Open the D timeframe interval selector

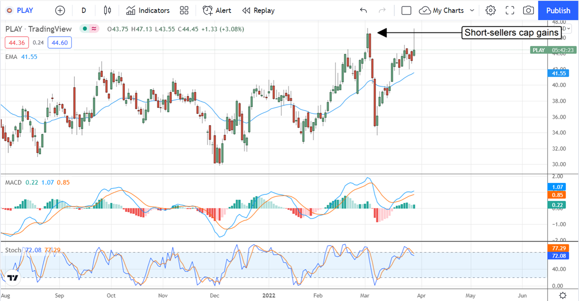click(84, 10)
